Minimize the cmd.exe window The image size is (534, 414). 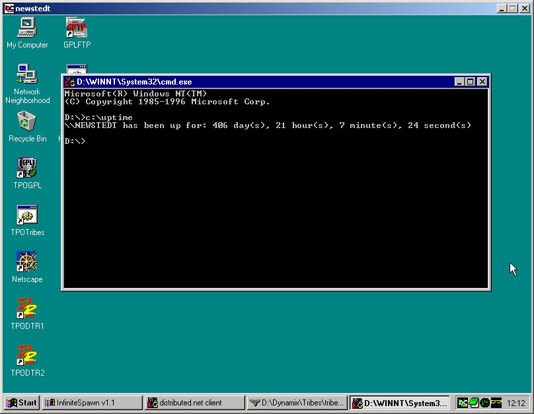(x=460, y=82)
